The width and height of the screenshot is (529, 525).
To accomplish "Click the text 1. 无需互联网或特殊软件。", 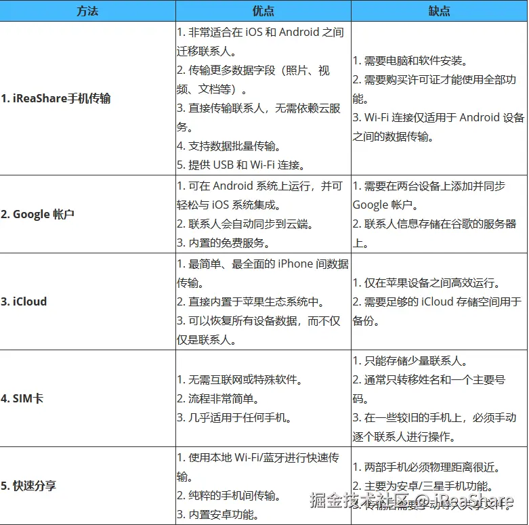I will [240, 379].
